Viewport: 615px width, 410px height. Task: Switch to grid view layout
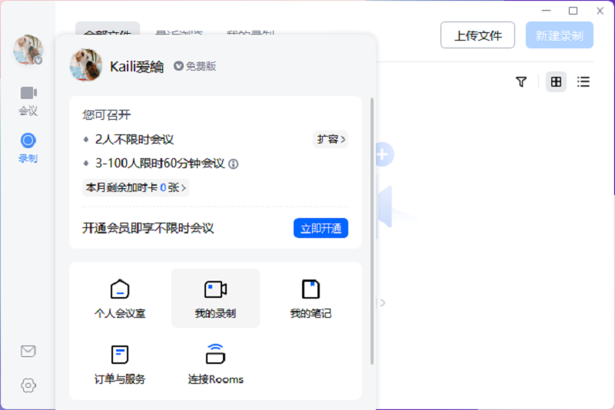[556, 81]
